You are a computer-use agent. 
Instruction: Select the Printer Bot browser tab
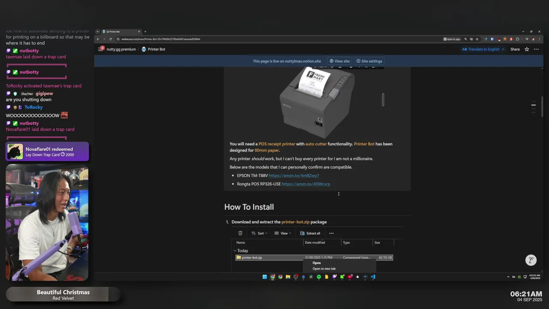tap(121, 31)
